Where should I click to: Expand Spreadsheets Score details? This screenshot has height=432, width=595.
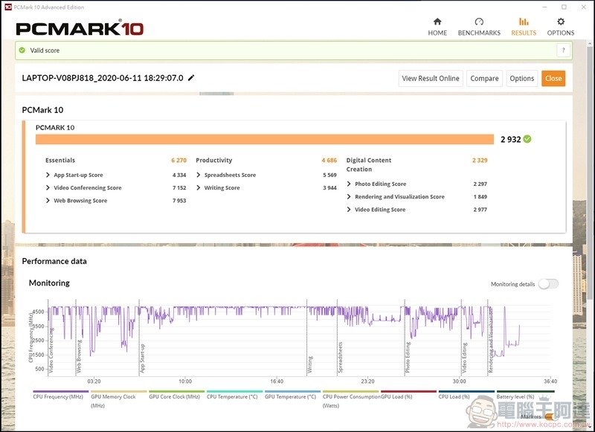(199, 175)
